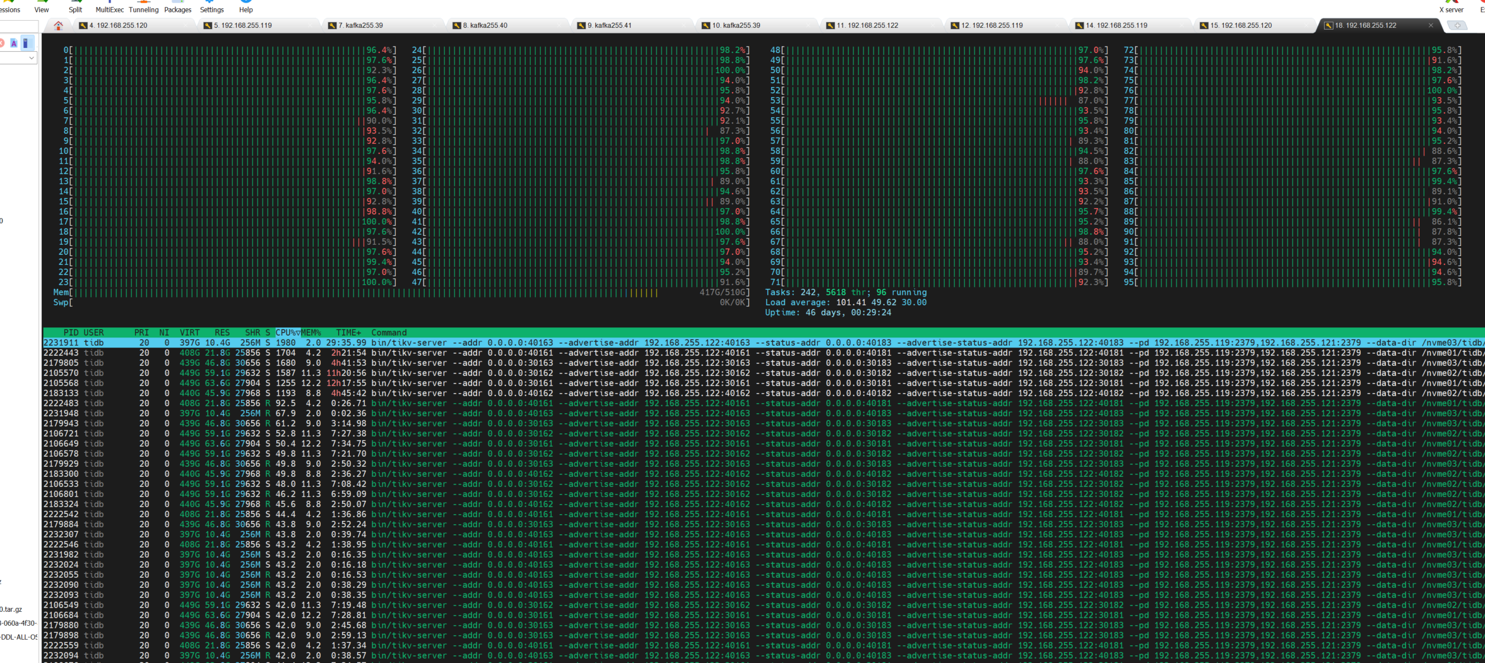Click the Swp usage meter

click(x=401, y=302)
